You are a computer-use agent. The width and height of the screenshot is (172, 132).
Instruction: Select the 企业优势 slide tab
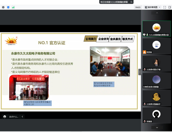[103, 39]
